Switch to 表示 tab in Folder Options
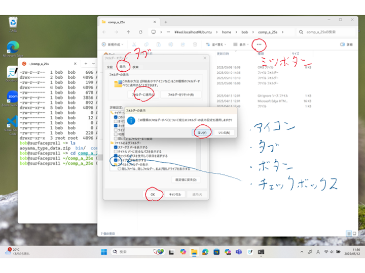The height and width of the screenshot is (273, 365). (123, 67)
